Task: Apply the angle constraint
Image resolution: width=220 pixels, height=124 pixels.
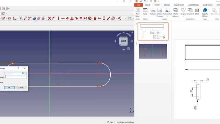Action: click(x=119, y=18)
